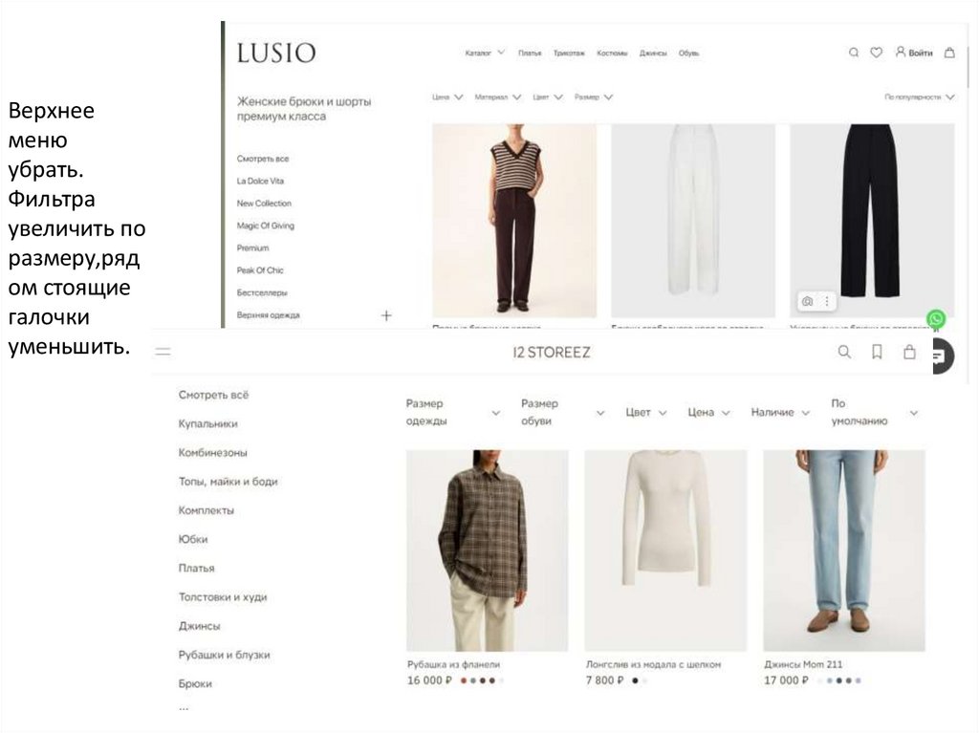979x733 pixels.
Task: Open the Цвет filter in 12 STOREEZ
Action: 646,413
